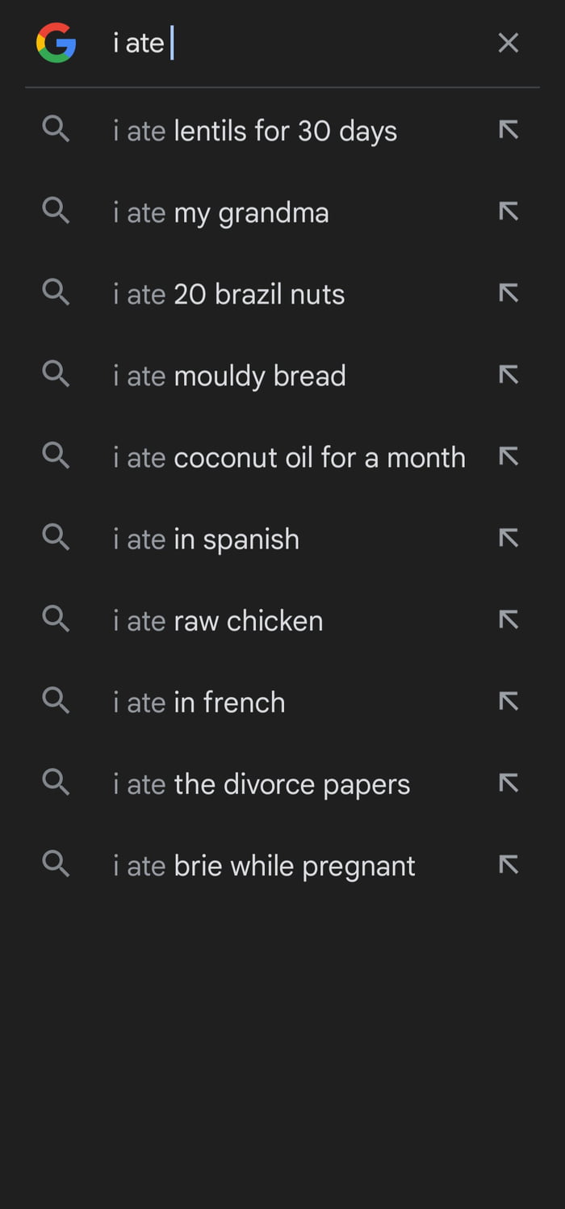Click the magnifier icon beside 'i ate mouldy bread'
The height and width of the screenshot is (1209, 565).
56,375
